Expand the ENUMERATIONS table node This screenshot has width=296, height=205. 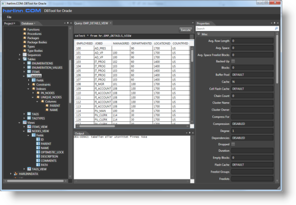coord(24,63)
